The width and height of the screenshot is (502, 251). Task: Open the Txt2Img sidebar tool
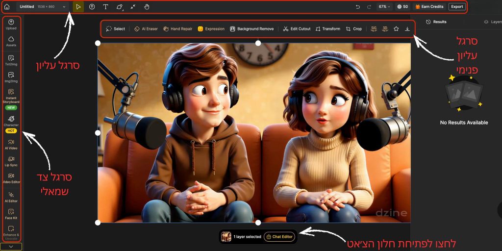click(x=11, y=60)
